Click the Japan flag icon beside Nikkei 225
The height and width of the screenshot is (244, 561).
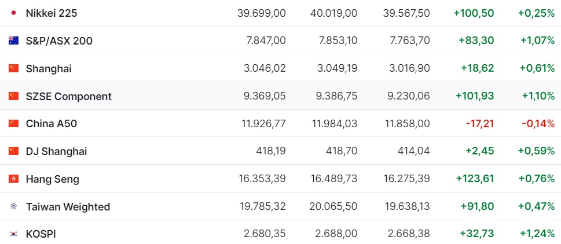tap(13, 13)
